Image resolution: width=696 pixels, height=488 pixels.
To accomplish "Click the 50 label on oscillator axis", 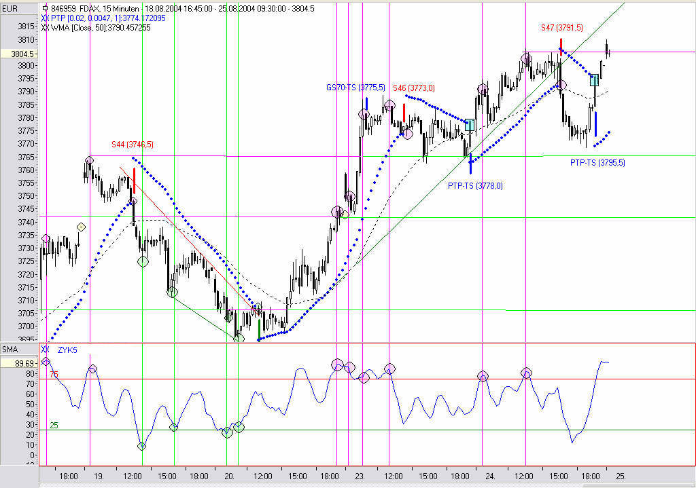I will [x=30, y=405].
